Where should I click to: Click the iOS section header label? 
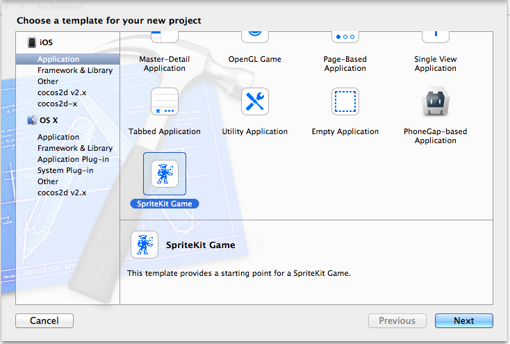[46, 42]
